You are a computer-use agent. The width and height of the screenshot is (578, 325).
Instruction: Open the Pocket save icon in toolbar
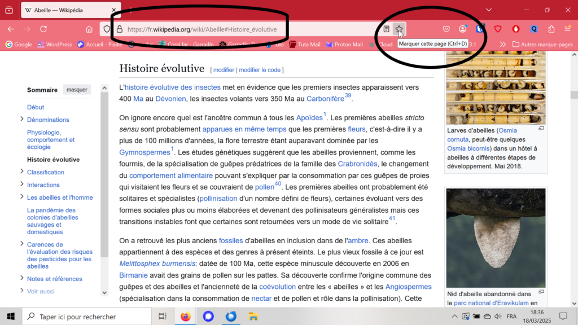446,29
